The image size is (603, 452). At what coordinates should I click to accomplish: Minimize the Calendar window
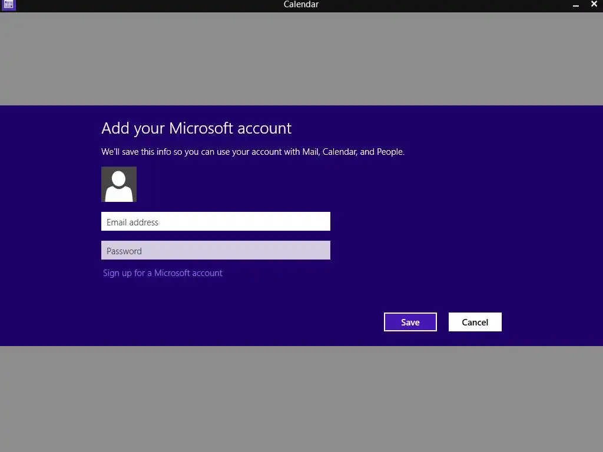[x=576, y=5]
